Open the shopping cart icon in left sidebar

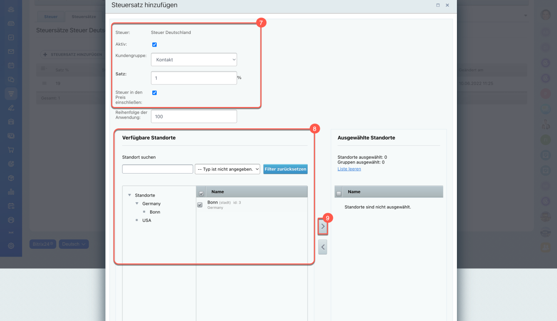coord(11,150)
